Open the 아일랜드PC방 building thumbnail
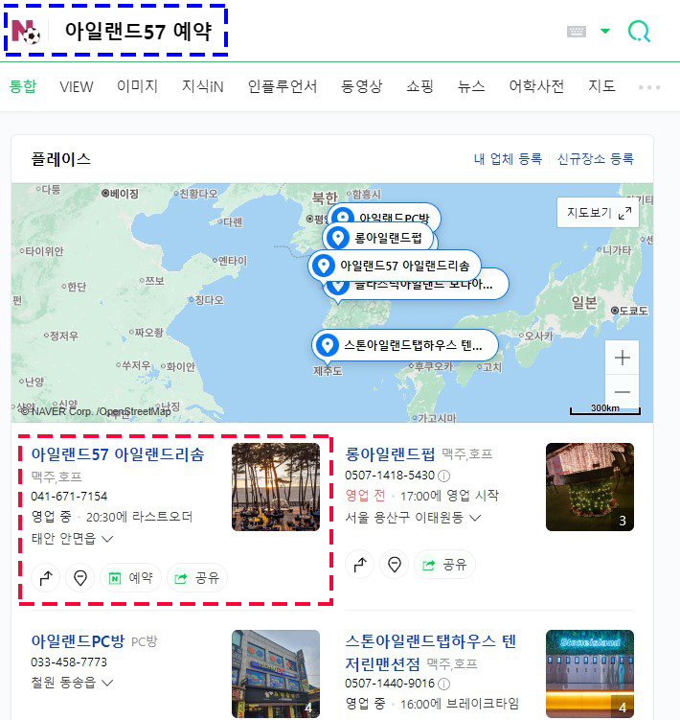The image size is (680, 720). click(275, 674)
